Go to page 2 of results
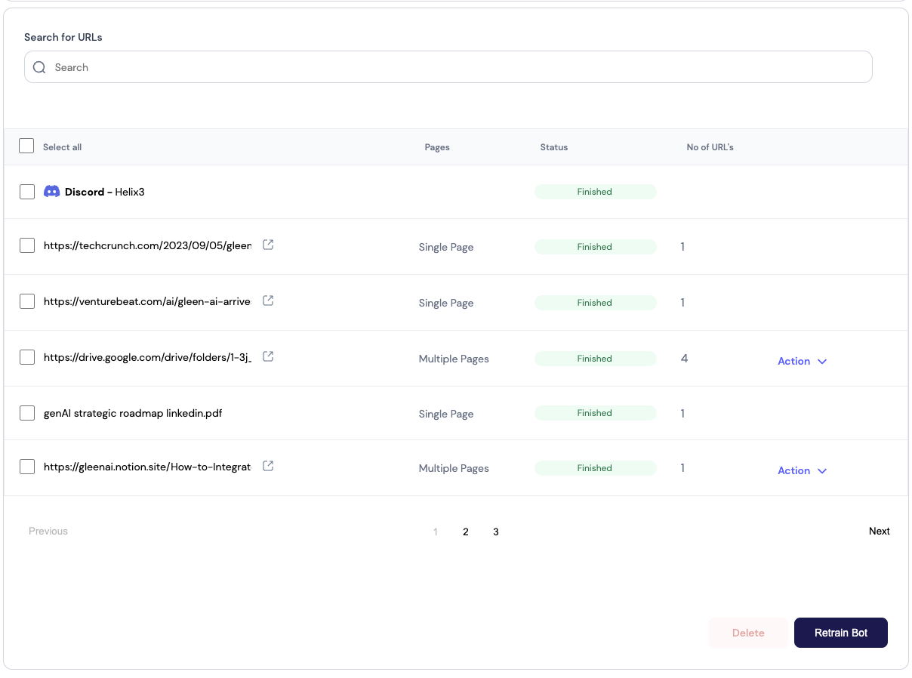 tap(466, 532)
